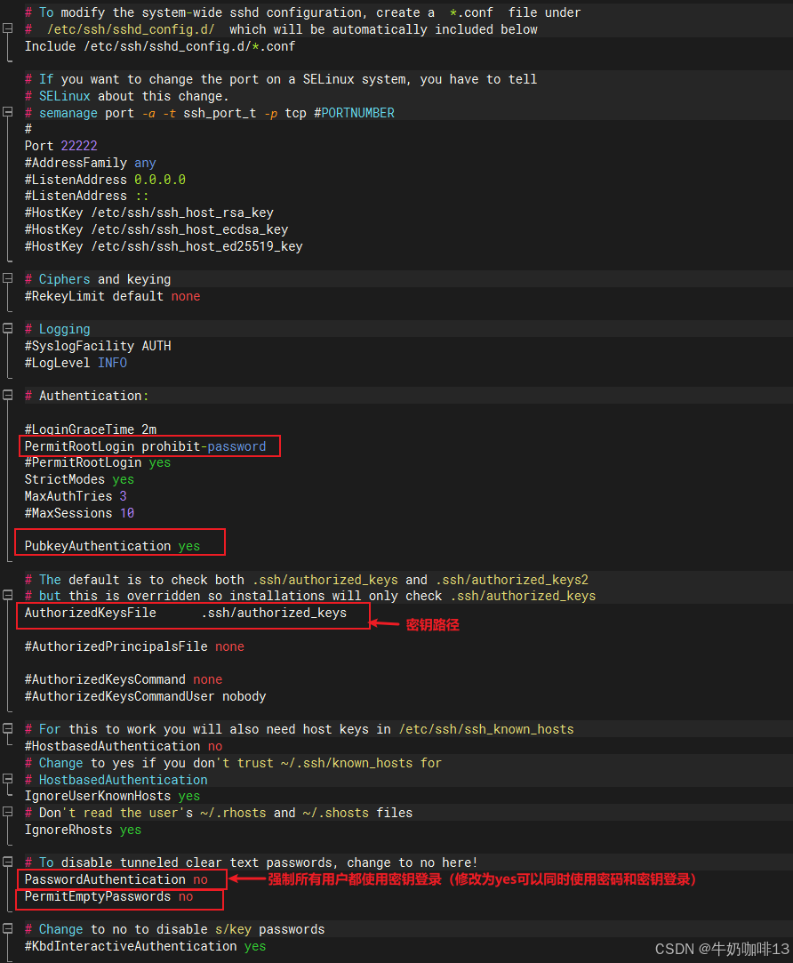This screenshot has width=793, height=963.
Task: Click the 'IgnoreUserKnownHosts yes' line
Action: pyautogui.click(x=112, y=796)
